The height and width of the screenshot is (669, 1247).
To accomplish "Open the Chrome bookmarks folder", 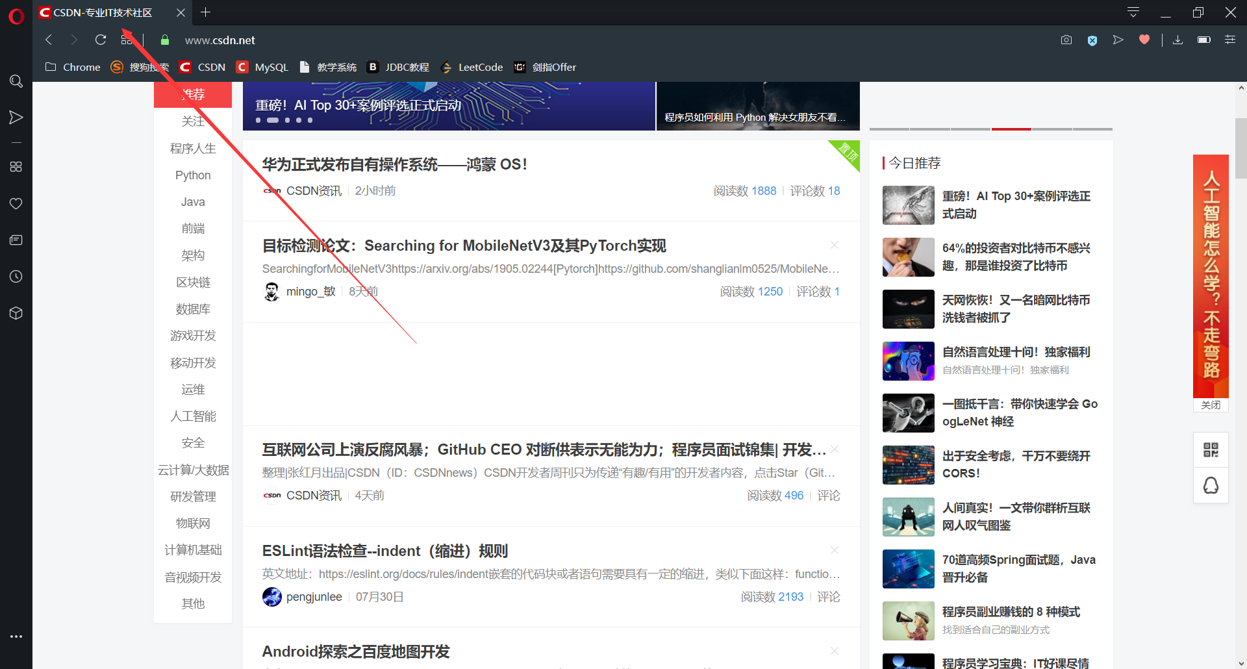I will (73, 67).
